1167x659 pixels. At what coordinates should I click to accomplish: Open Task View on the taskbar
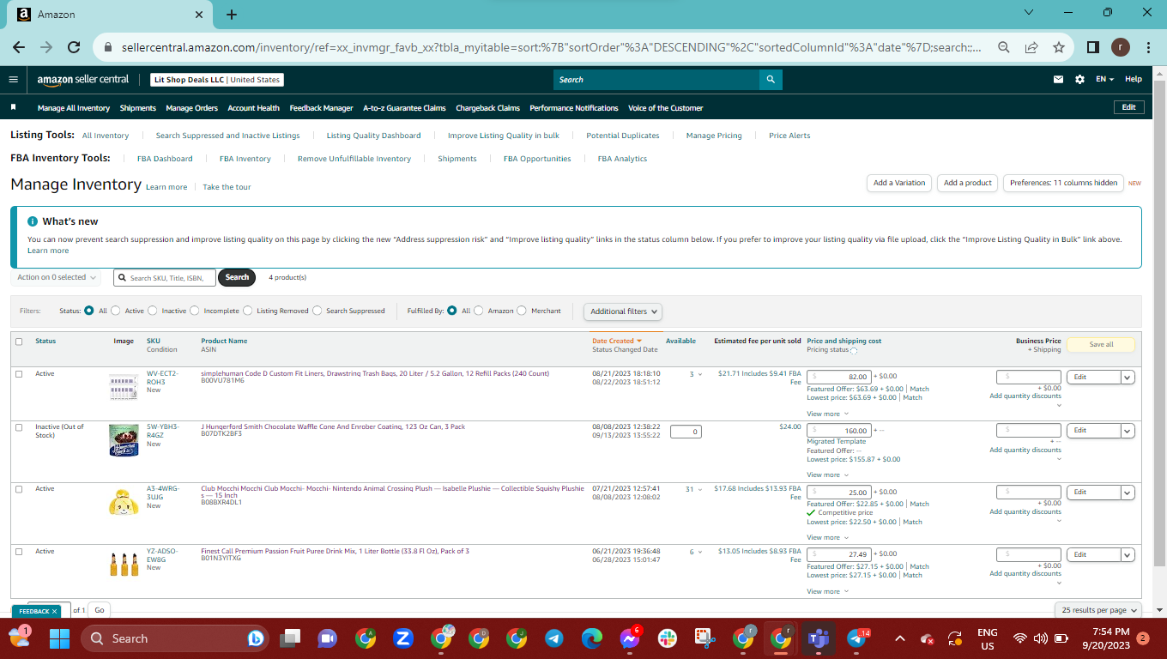[290, 638]
